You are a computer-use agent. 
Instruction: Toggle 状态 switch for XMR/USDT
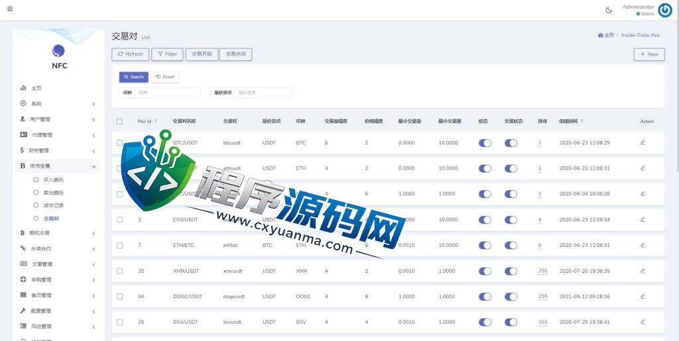pyautogui.click(x=485, y=271)
